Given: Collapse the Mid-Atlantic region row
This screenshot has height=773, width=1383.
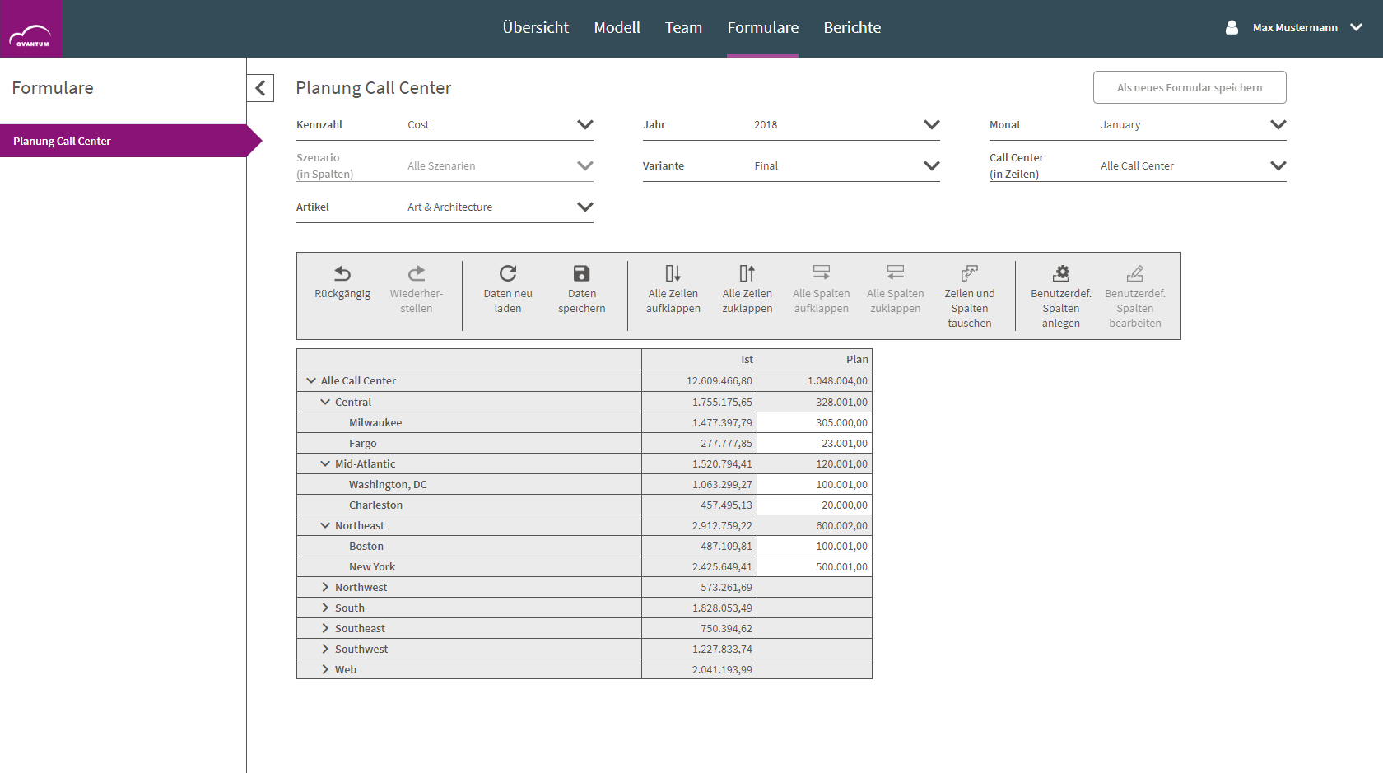Looking at the screenshot, I should pos(325,463).
